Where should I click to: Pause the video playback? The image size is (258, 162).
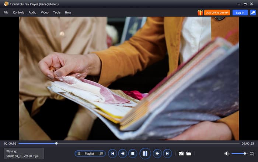pyautogui.click(x=145, y=154)
